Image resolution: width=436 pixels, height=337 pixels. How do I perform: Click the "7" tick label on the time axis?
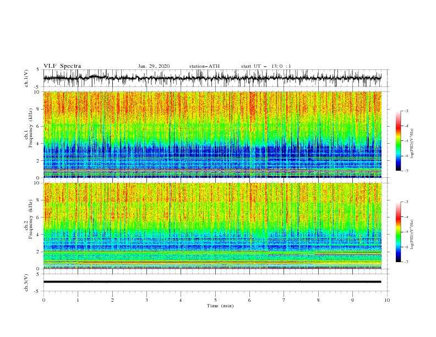tap(284, 300)
